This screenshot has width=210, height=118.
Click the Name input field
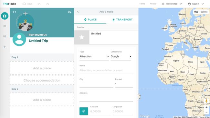[x=106, y=70]
